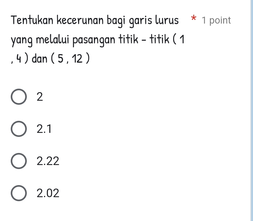Pick the 2.22 option circle
Image resolution: width=253 pixels, height=221 pixels.
click(x=19, y=161)
